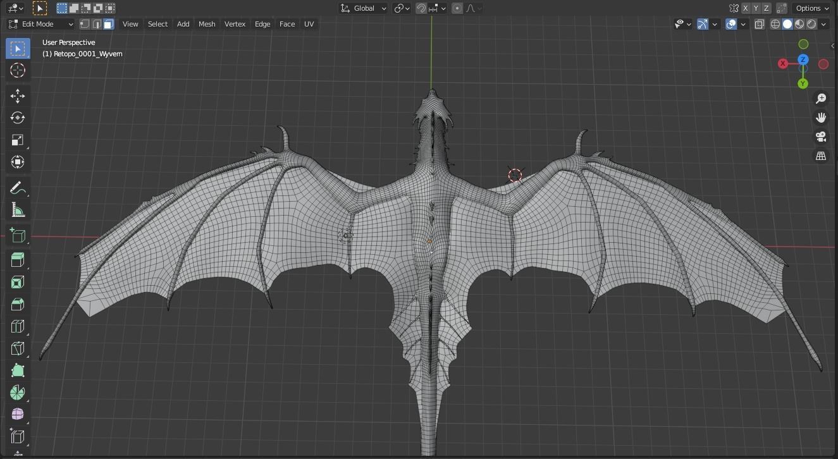Select the Edge Slide tool
The width and height of the screenshot is (838, 459).
[x=18, y=436]
